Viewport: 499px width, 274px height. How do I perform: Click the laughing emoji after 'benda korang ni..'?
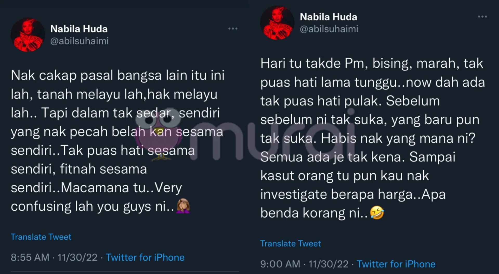tap(377, 212)
